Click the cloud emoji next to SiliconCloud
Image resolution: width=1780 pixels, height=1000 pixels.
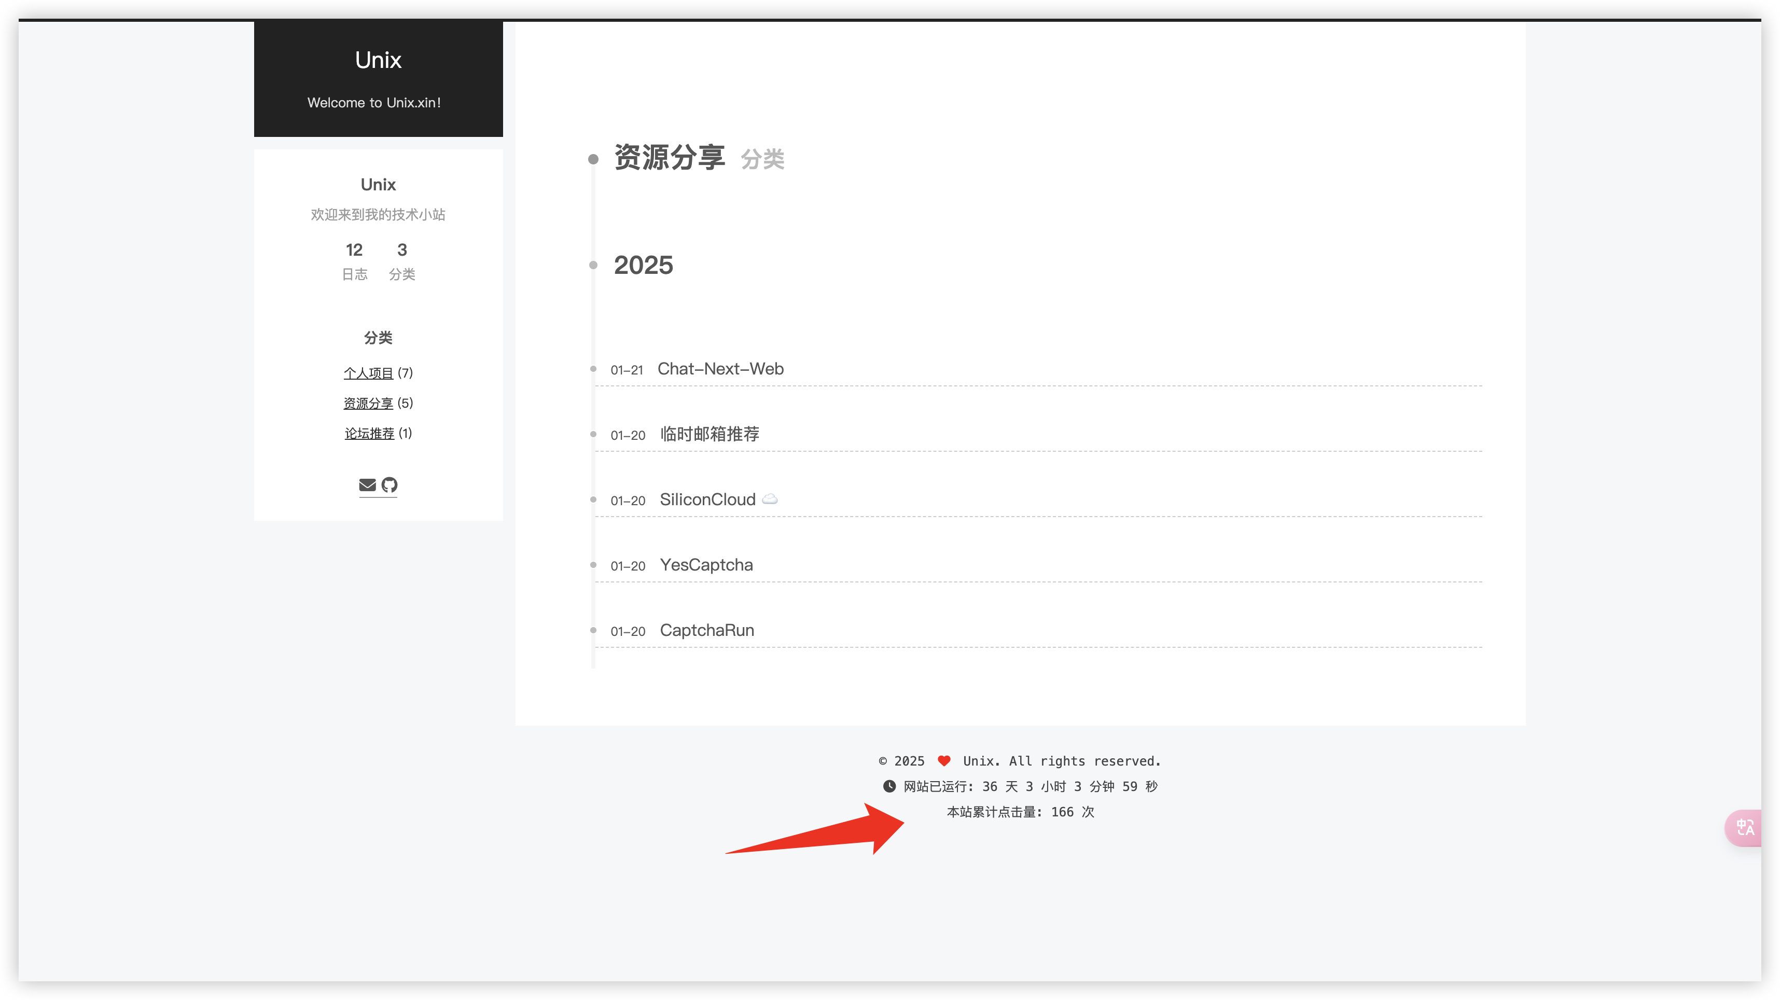pos(771,499)
